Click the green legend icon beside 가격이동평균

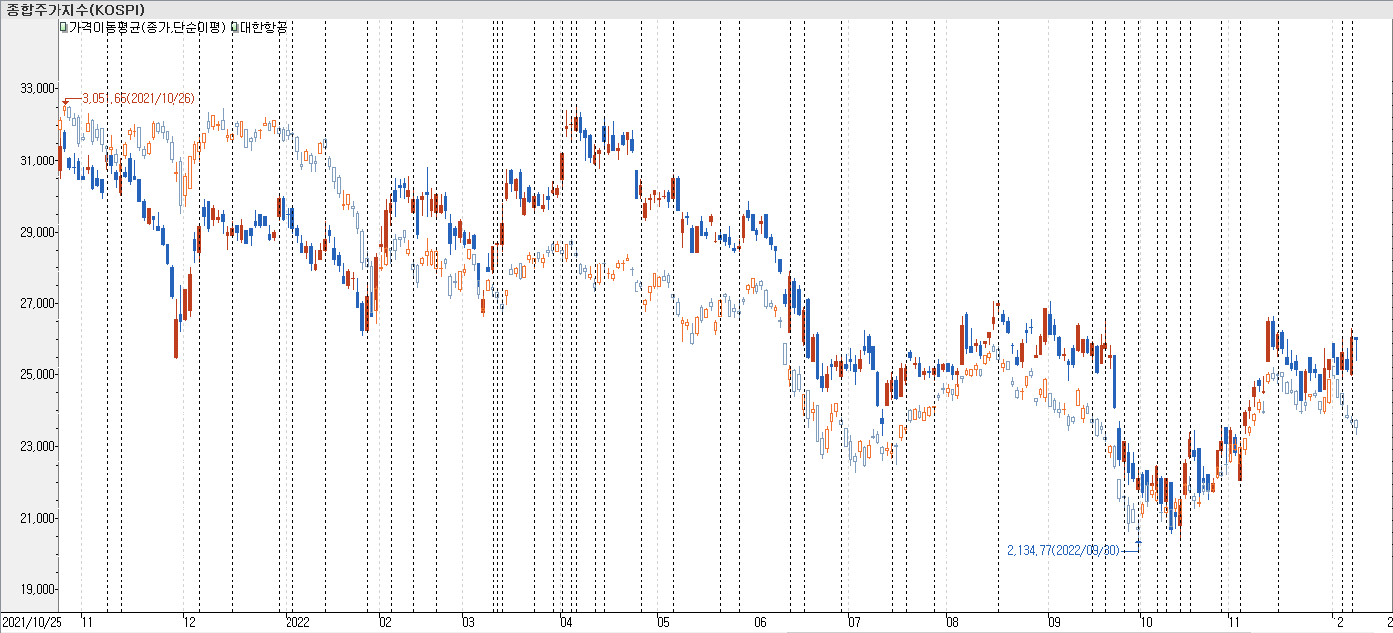click(64, 26)
